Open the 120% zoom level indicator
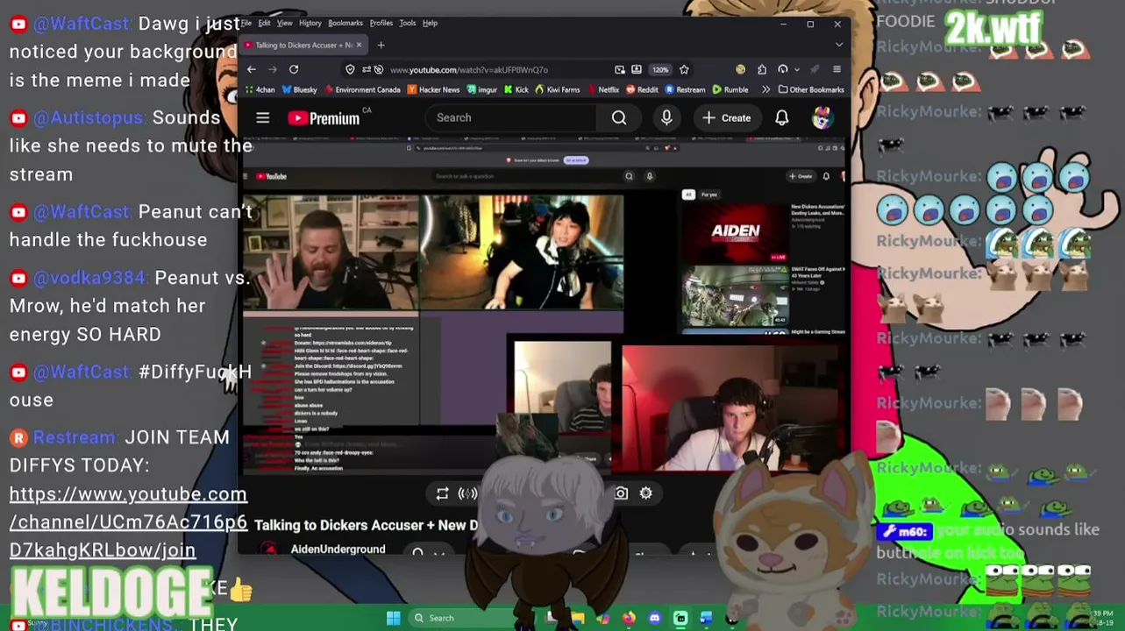The image size is (1125, 631). [660, 69]
